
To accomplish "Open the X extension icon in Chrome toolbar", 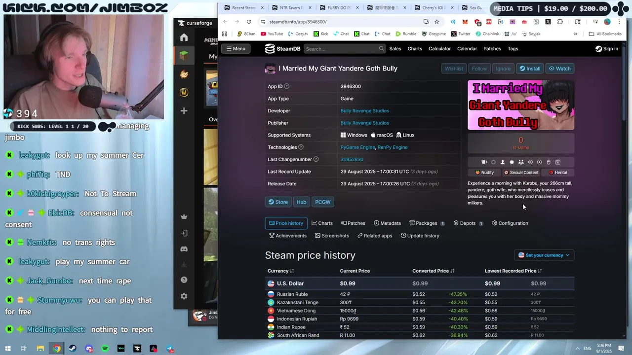I will pyautogui.click(x=548, y=22).
